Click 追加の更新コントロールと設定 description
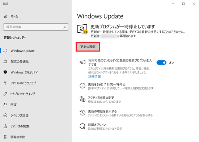 (x=105, y=129)
